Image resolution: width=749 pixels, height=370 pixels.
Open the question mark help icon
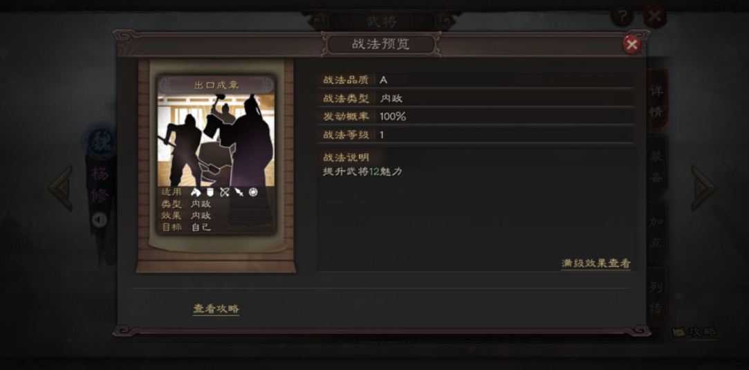tap(622, 17)
